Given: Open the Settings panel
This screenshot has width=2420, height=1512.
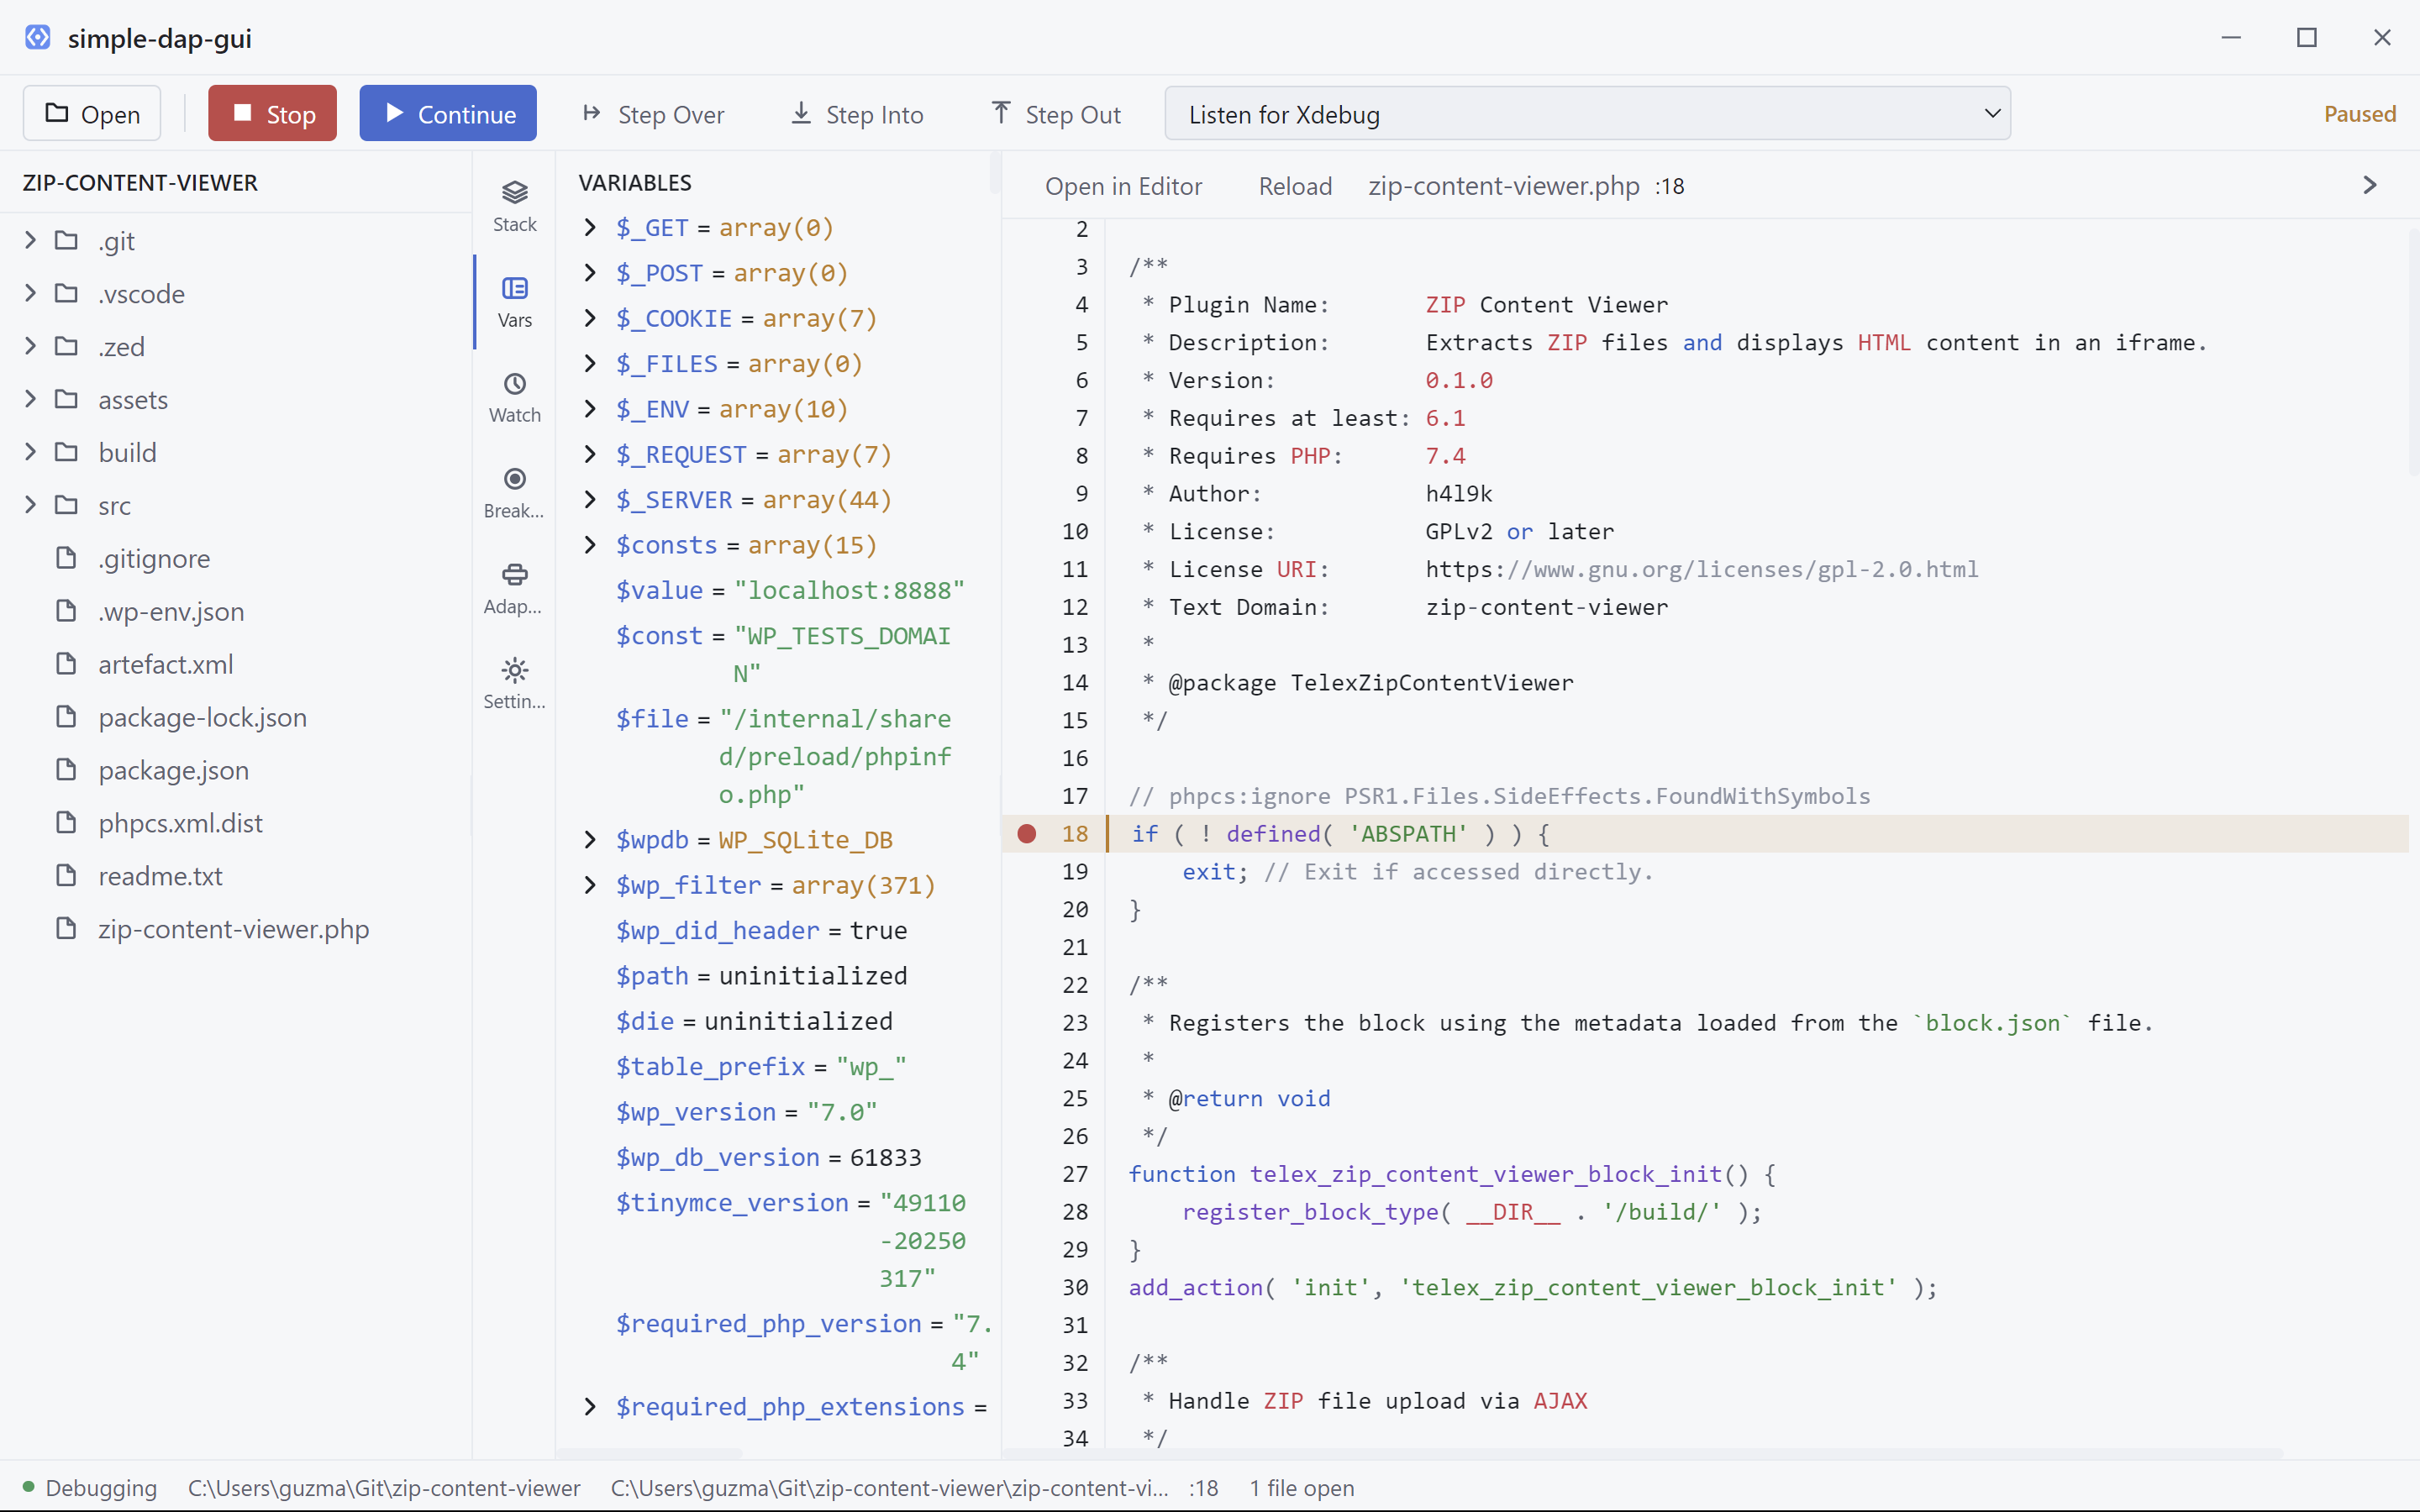Looking at the screenshot, I should [x=514, y=684].
